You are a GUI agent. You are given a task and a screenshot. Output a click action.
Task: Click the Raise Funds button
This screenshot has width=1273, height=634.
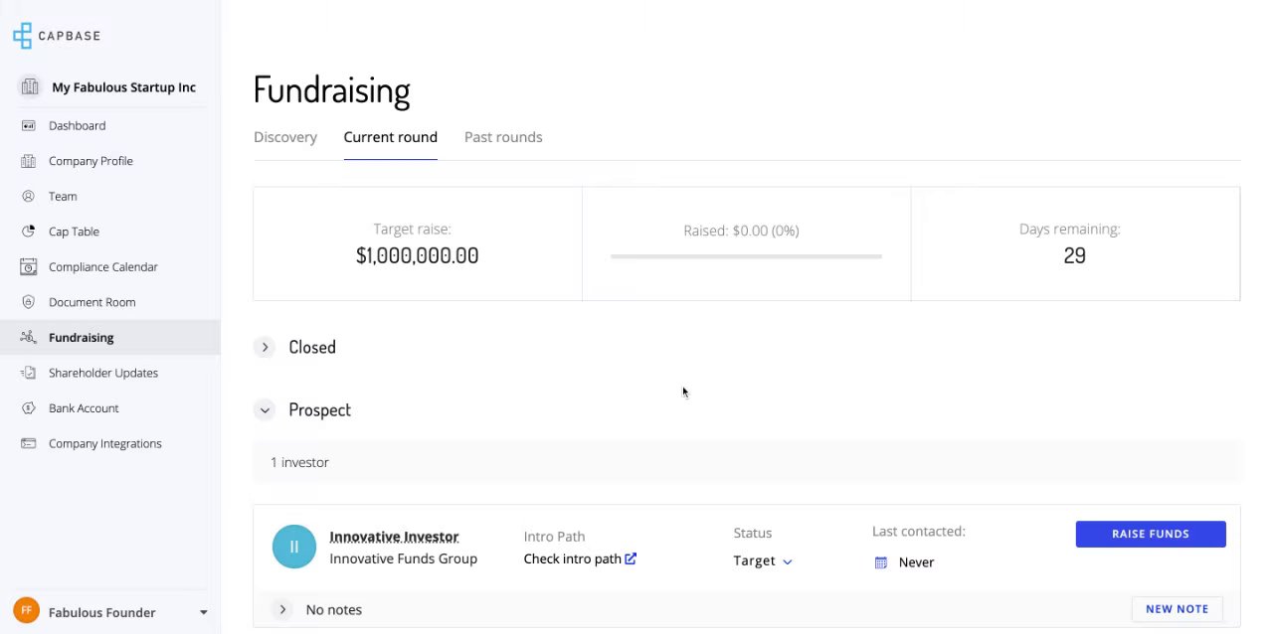[x=1150, y=534]
